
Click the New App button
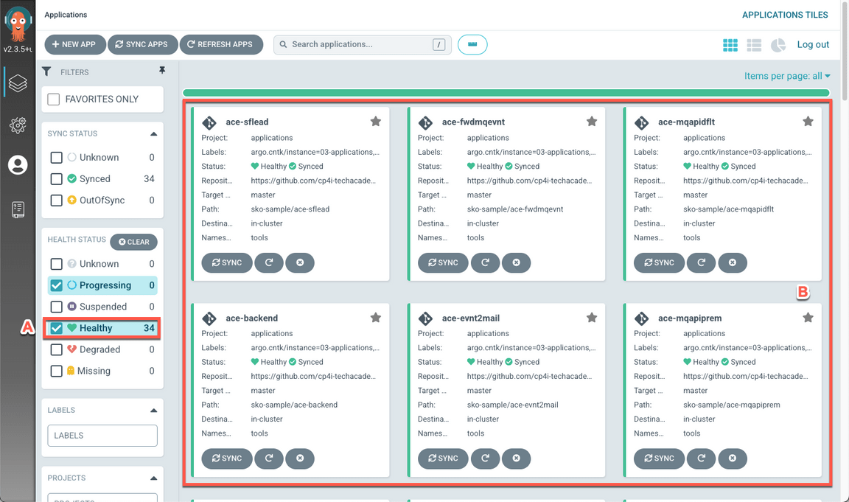pyautogui.click(x=74, y=44)
